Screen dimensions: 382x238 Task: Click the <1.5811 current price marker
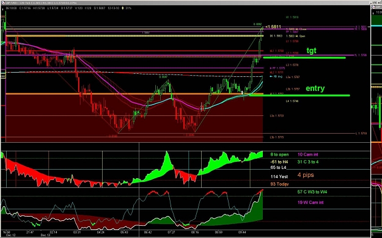[x=273, y=26]
